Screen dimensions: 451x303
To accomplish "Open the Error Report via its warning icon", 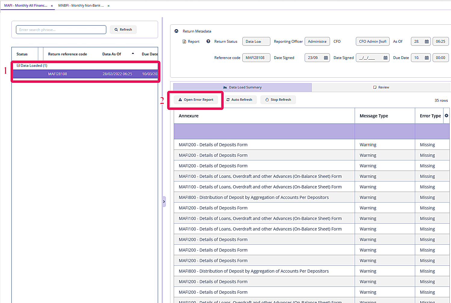I will [180, 100].
